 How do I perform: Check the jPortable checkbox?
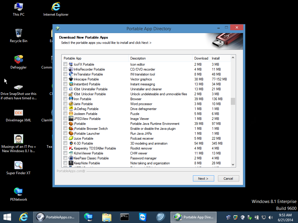click(65, 123)
